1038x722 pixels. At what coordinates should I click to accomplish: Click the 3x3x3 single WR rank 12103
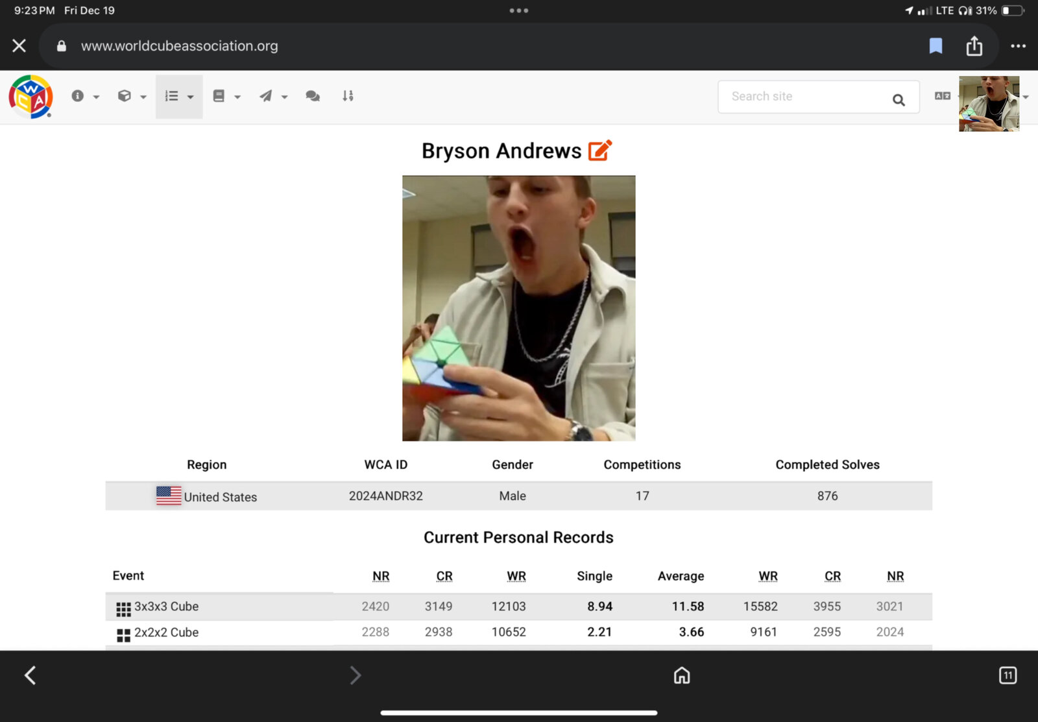[509, 607]
